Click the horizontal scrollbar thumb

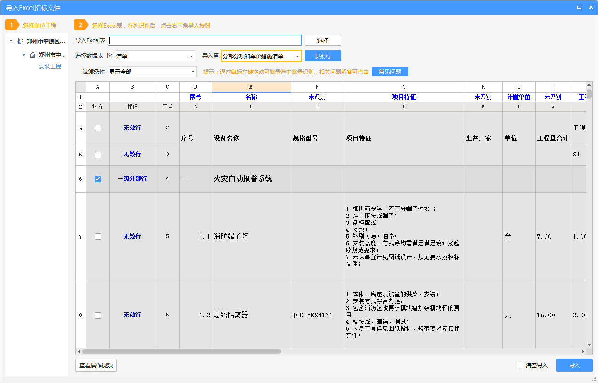pos(181,351)
